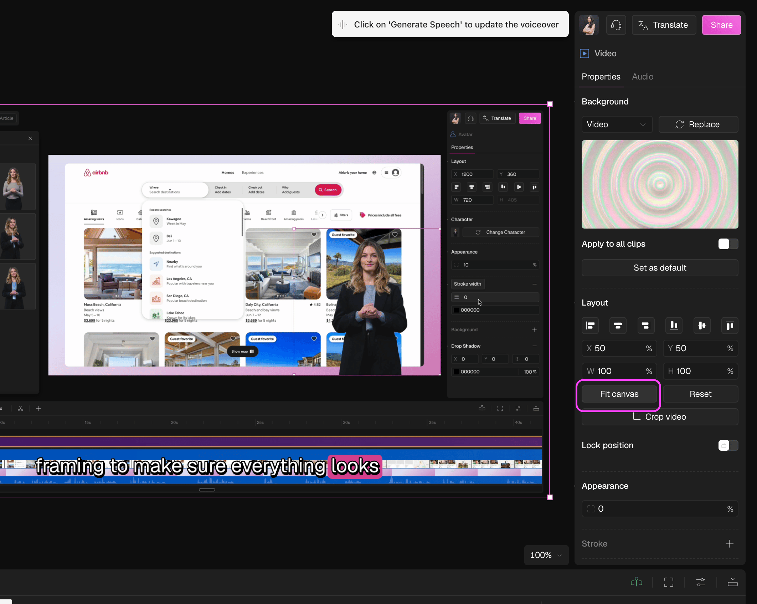Expand the Stroke section with plus

point(729,544)
